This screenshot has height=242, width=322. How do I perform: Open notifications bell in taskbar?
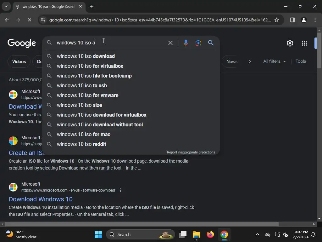click(x=313, y=234)
